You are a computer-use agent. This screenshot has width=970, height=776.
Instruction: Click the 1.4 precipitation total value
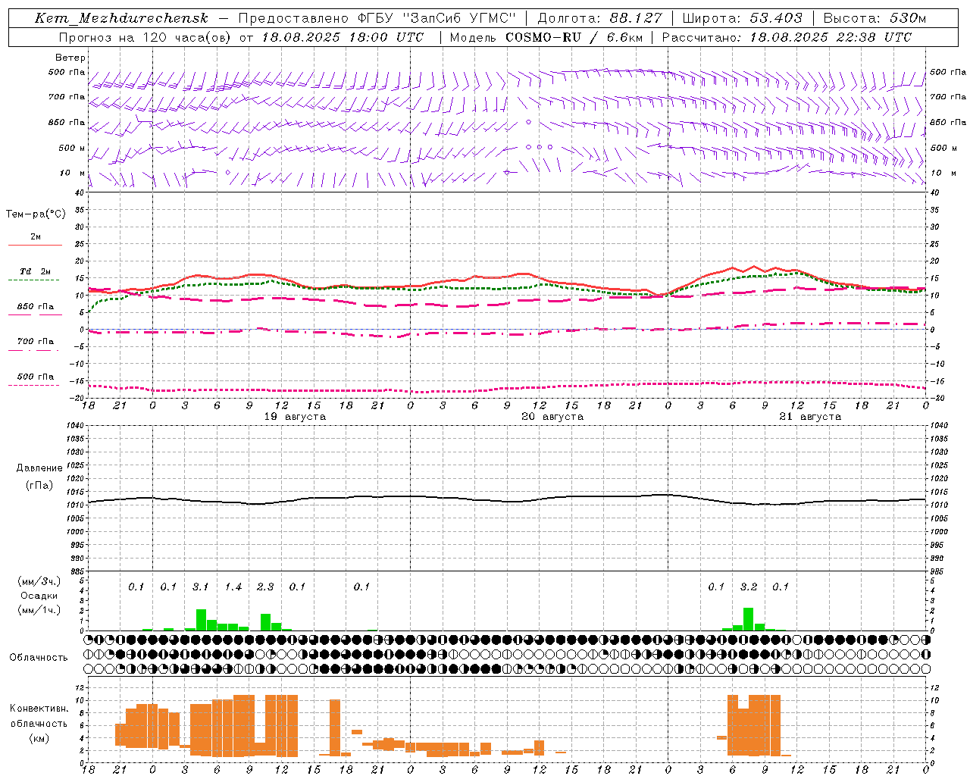pyautogui.click(x=233, y=587)
